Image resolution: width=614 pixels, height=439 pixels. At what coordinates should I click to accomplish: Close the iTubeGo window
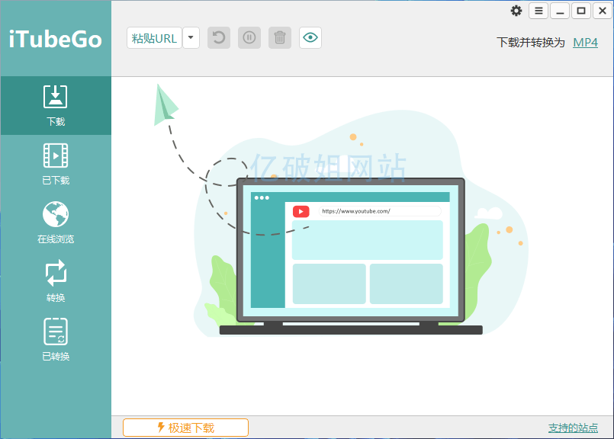(603, 11)
